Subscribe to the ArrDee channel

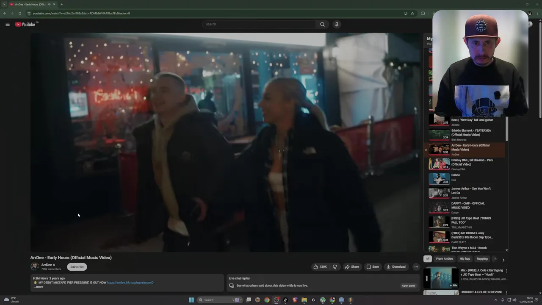77,267
